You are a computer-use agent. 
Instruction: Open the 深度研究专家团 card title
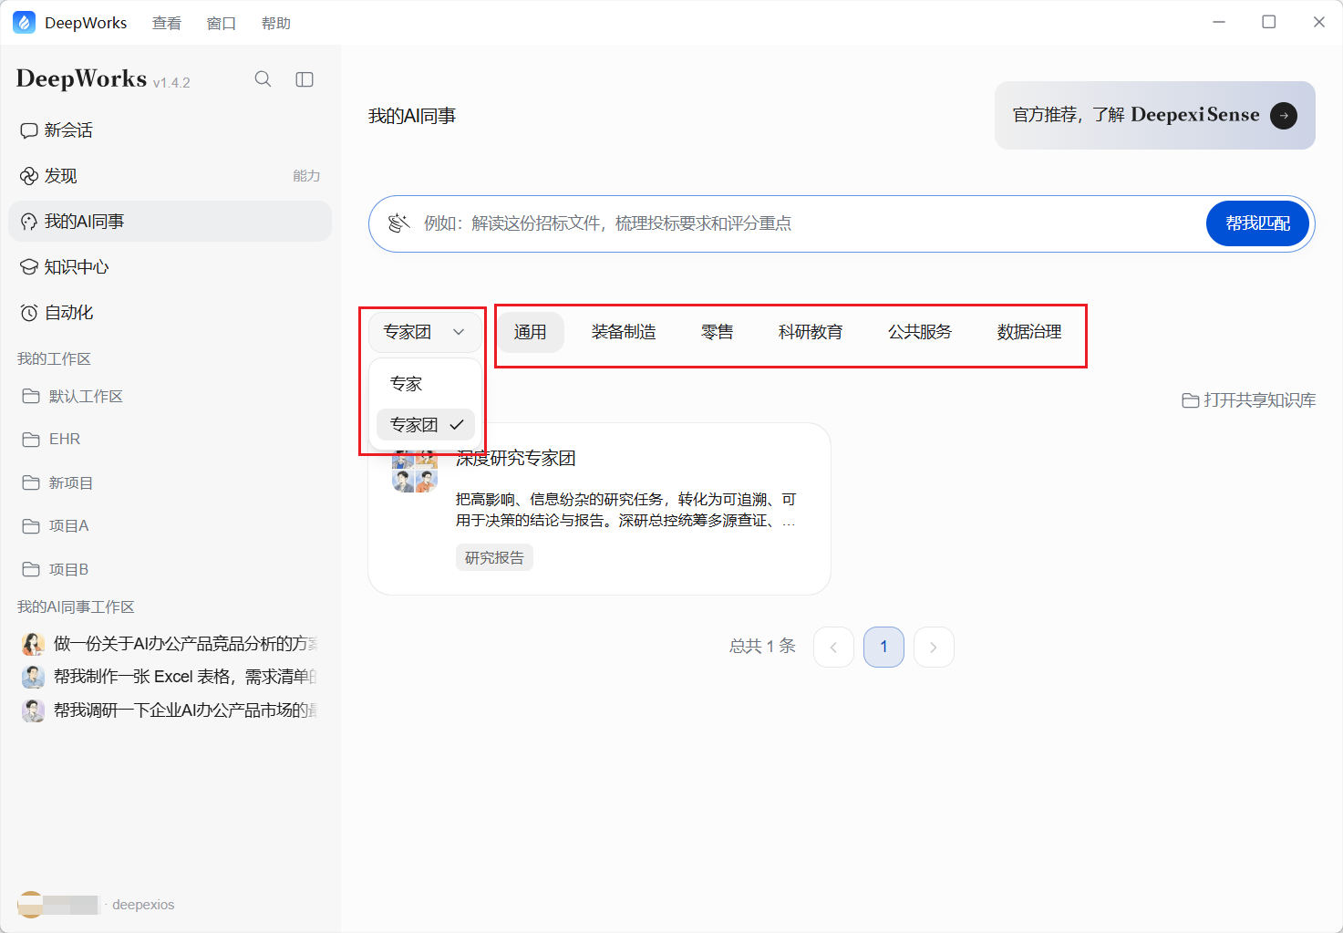point(516,459)
